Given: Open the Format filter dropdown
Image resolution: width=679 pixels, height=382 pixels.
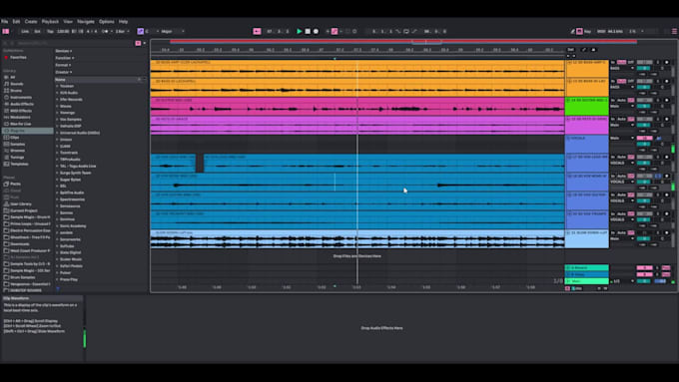Looking at the screenshot, I should pos(63,65).
